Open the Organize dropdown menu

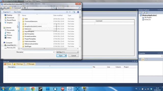pos(7,12)
